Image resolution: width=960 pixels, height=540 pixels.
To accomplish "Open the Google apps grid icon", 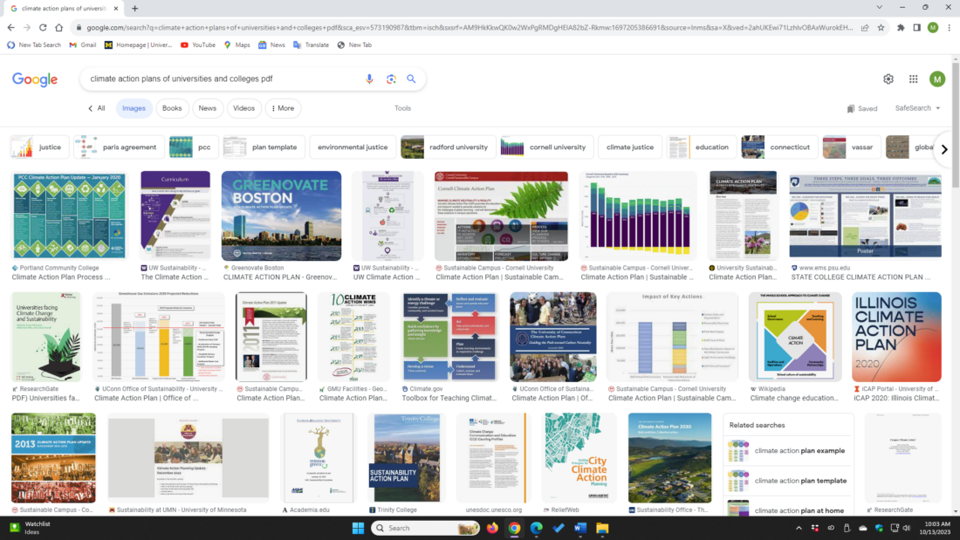I will 914,79.
